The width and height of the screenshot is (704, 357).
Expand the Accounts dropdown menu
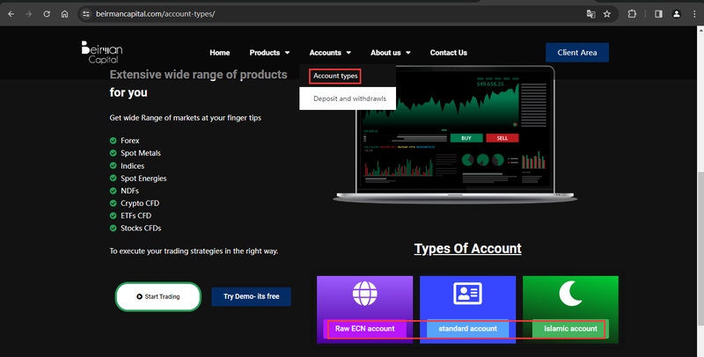[330, 53]
